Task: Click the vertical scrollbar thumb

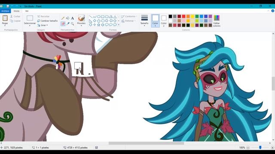Action: point(273,84)
